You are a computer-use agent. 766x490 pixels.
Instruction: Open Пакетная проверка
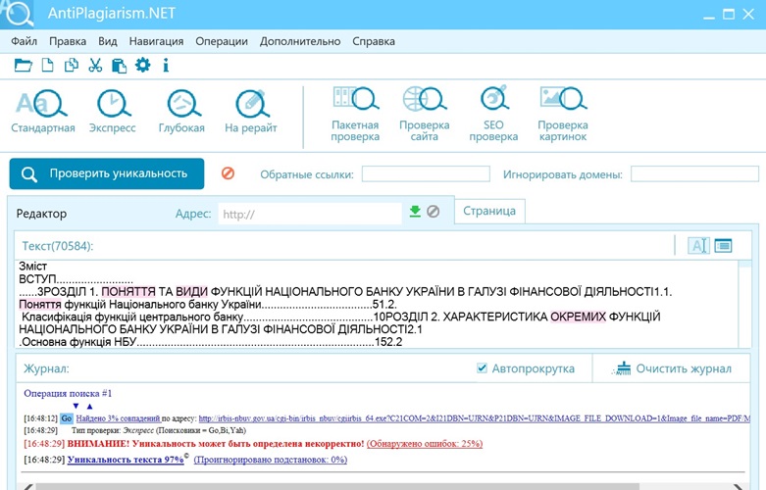(x=355, y=114)
